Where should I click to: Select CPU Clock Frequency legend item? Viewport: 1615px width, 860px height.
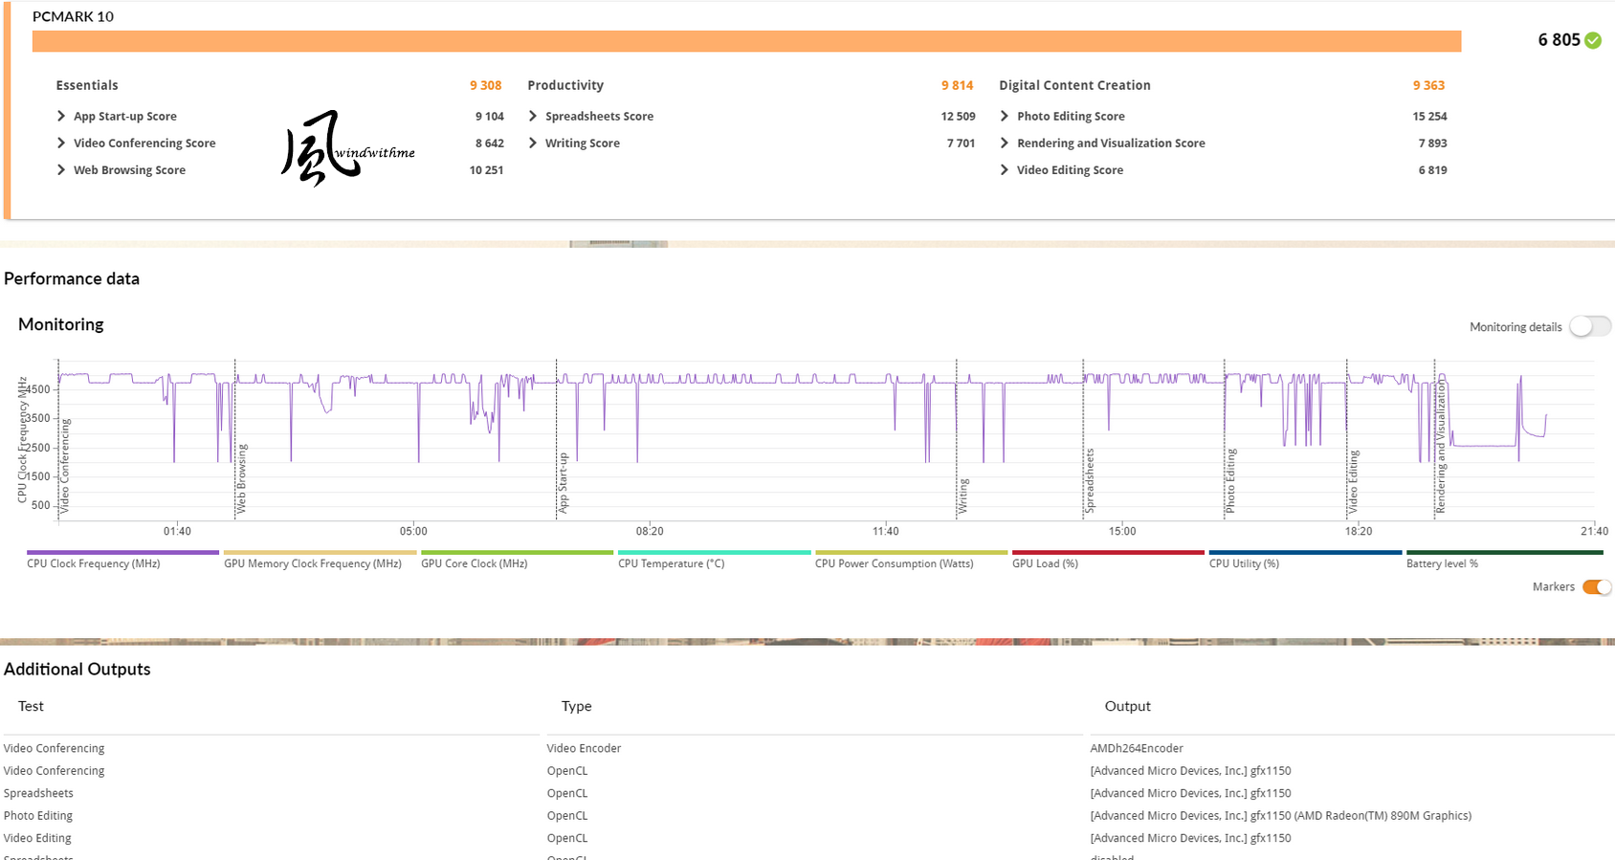pos(94,563)
